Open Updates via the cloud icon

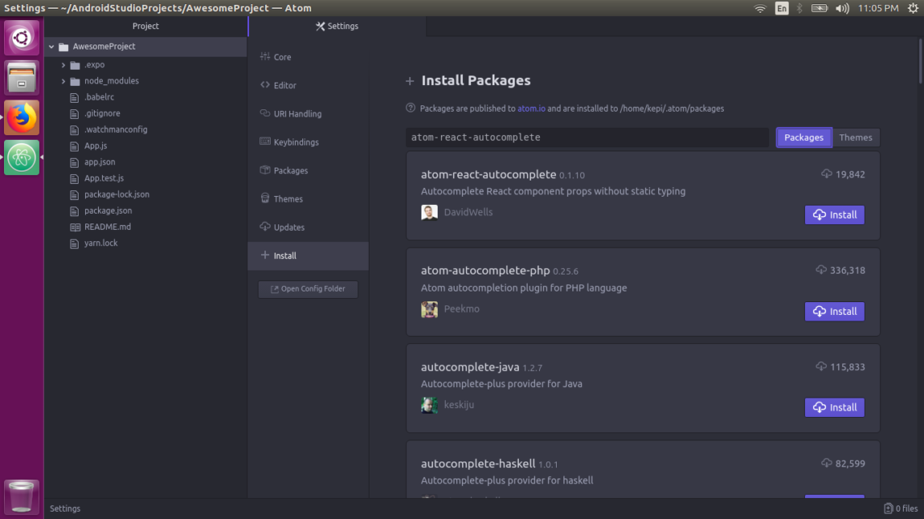[x=264, y=227]
